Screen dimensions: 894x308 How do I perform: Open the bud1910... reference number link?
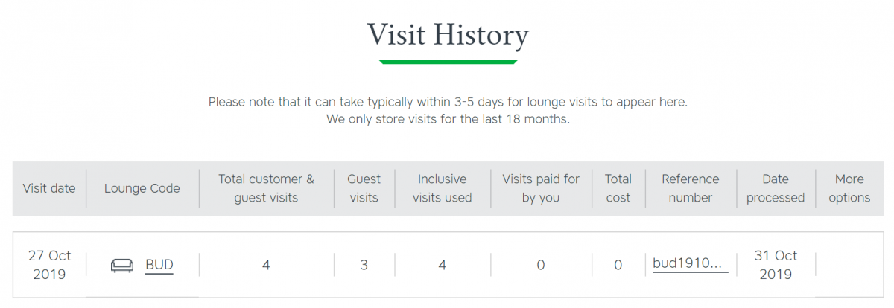(690, 263)
